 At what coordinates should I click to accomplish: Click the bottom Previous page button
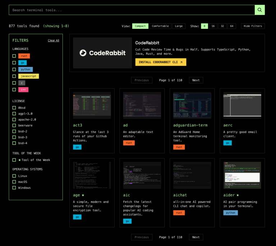pyautogui.click(x=142, y=237)
